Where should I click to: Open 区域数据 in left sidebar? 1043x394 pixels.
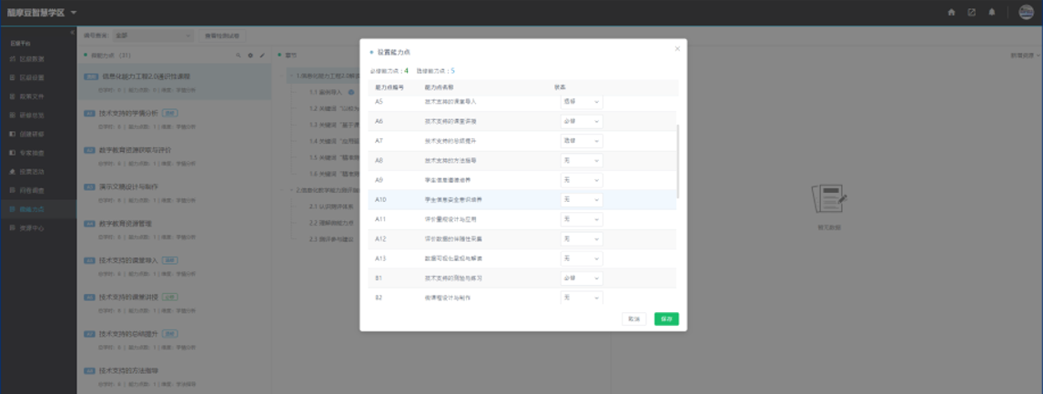click(32, 58)
